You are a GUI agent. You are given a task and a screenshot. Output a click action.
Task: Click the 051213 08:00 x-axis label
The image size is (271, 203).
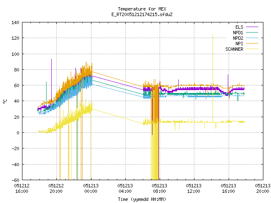coord(160,189)
